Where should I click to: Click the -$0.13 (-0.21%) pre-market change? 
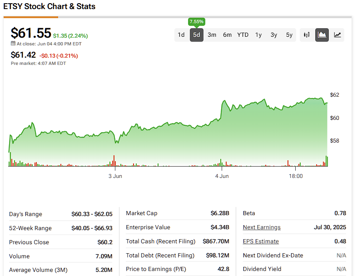(x=59, y=56)
